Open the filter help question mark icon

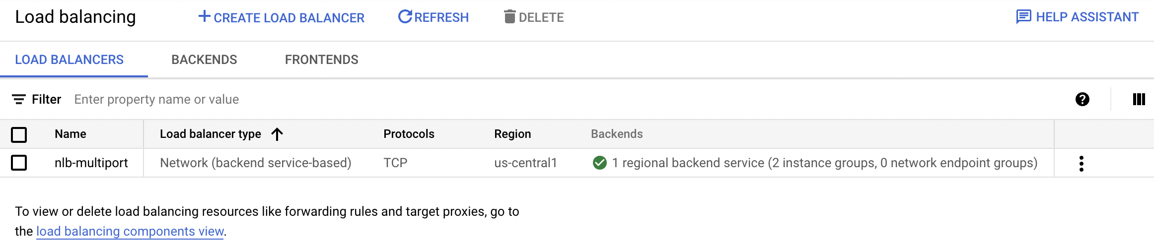coord(1082,100)
